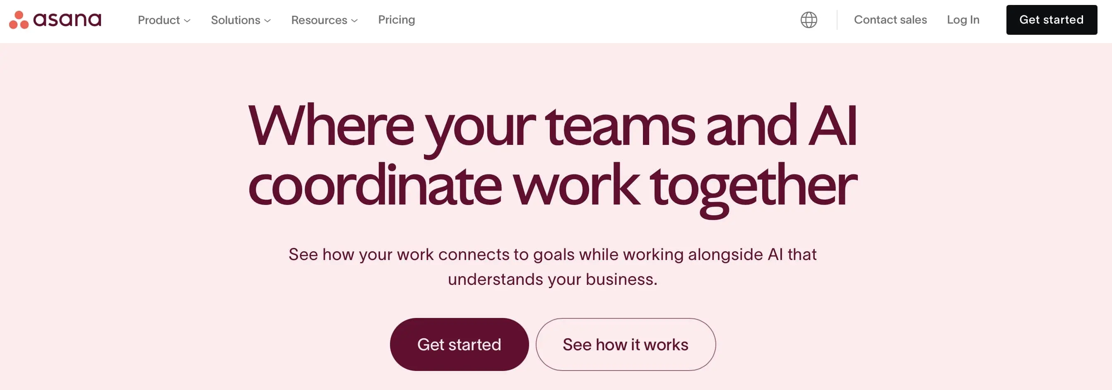The height and width of the screenshot is (390, 1112).
Task: Click the black Get started navbar button
Action: pos(1052,20)
